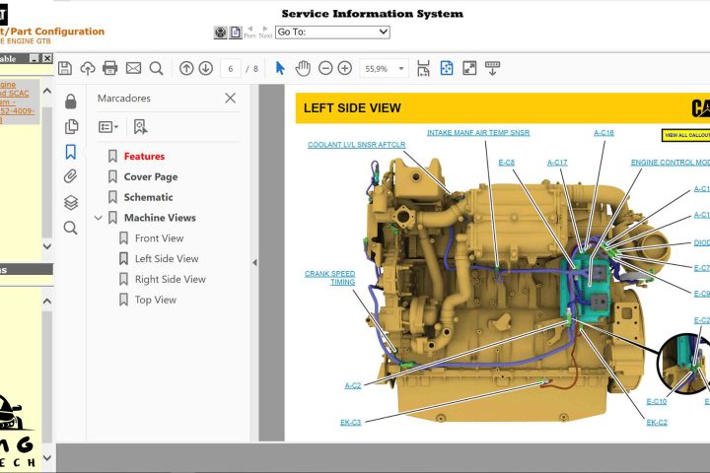The height and width of the screenshot is (473, 710).
Task: Select the arrow selection tool
Action: coord(280,68)
